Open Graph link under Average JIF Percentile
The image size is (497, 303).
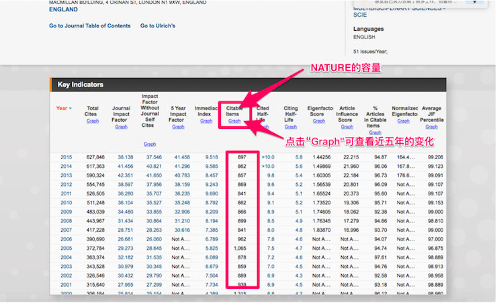[x=431, y=126]
